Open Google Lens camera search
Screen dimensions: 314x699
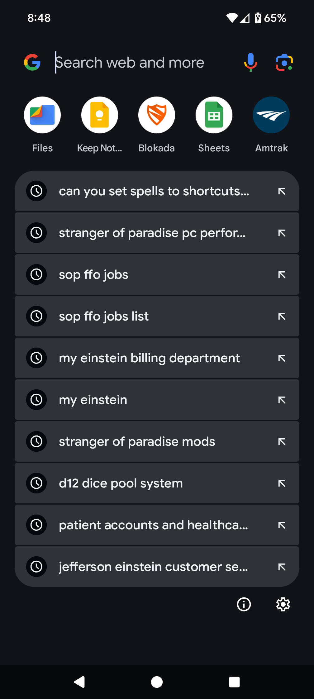(x=284, y=62)
